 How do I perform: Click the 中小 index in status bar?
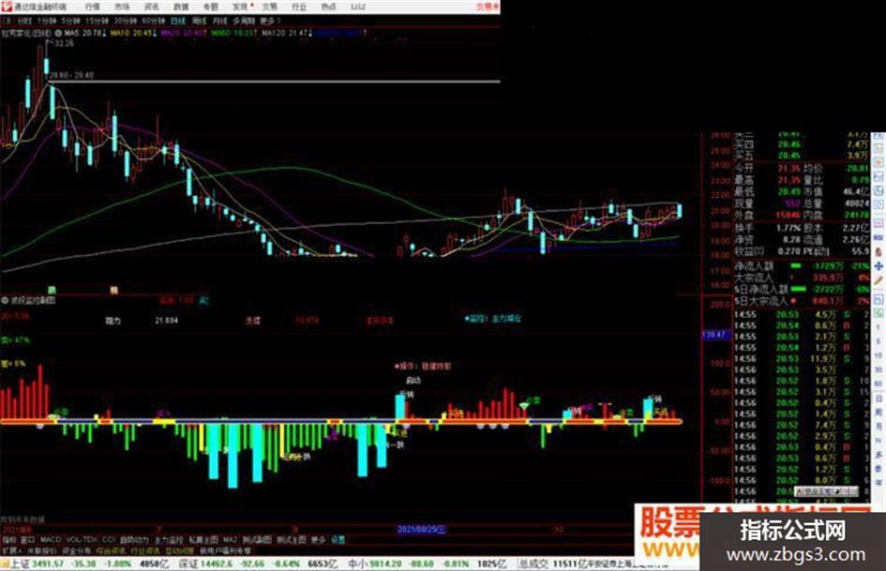(376, 564)
